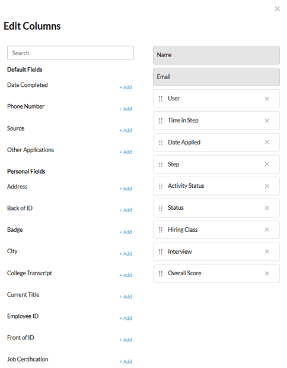
Task: Grab the Step column drag handle
Action: (x=160, y=164)
